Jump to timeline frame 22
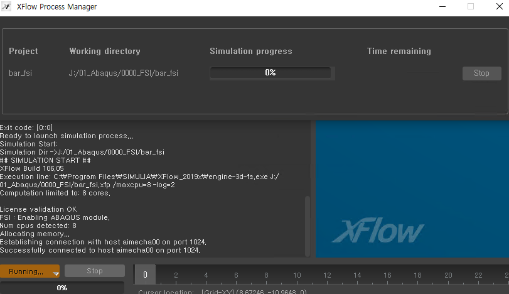The image size is (509, 294). click(x=478, y=275)
